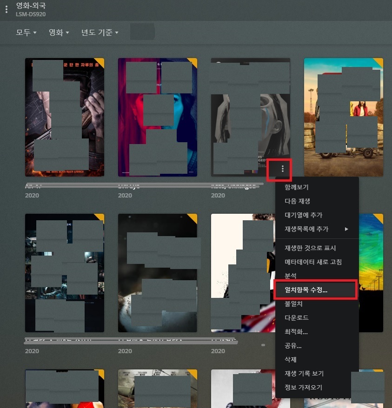Select 함께보기 from the context menu

point(317,187)
